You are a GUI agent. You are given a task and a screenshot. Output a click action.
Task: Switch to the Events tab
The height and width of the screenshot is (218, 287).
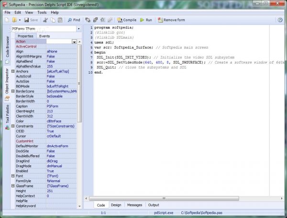pos(44,36)
